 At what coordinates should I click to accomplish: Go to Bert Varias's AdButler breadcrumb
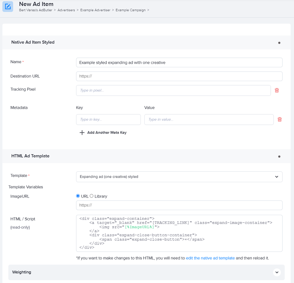point(36,10)
